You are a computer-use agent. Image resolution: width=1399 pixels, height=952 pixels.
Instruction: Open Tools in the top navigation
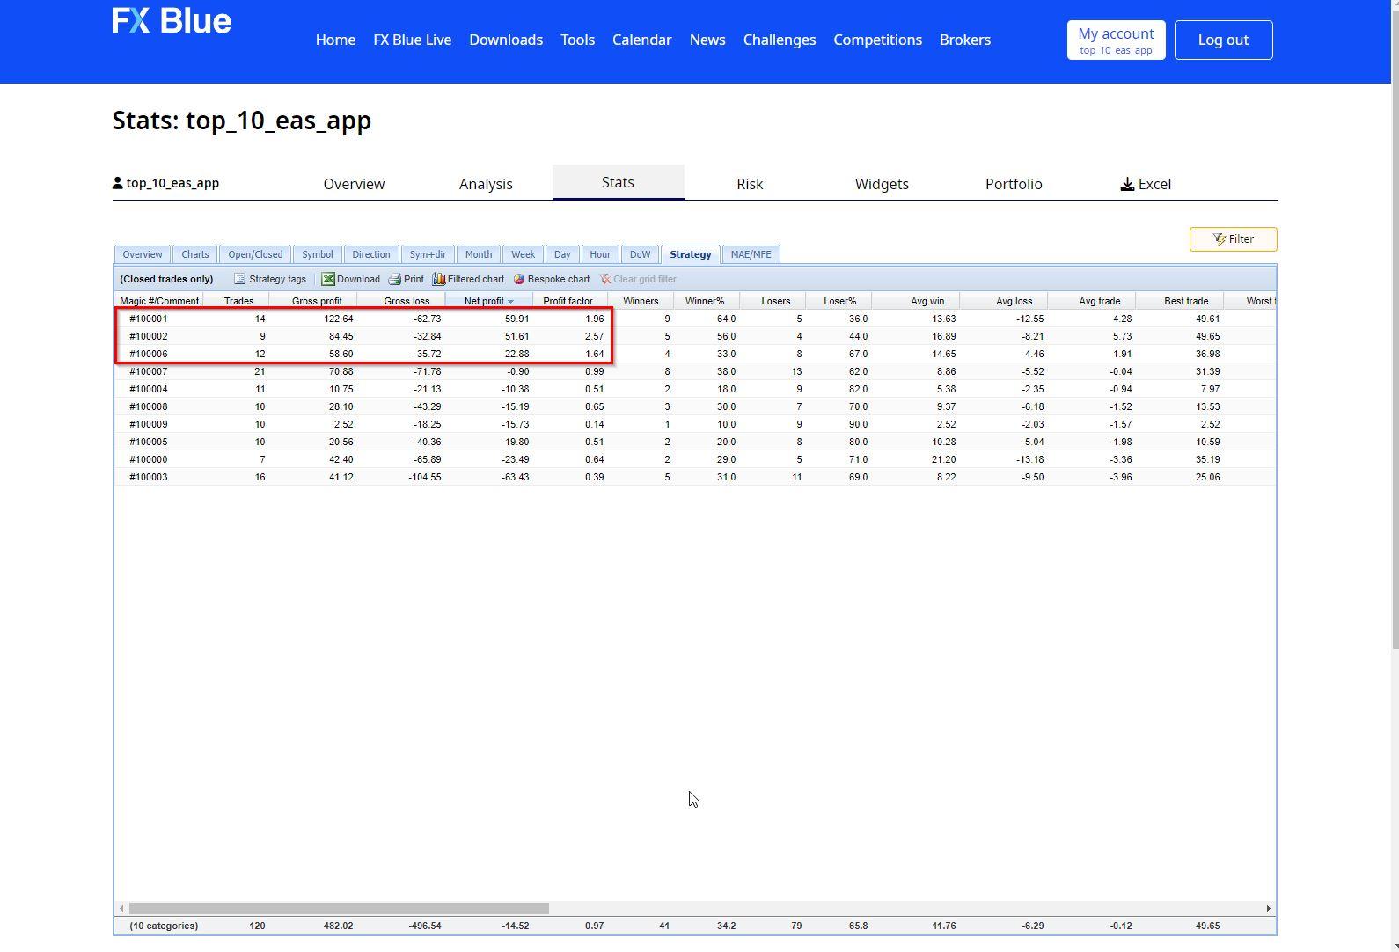click(x=577, y=40)
